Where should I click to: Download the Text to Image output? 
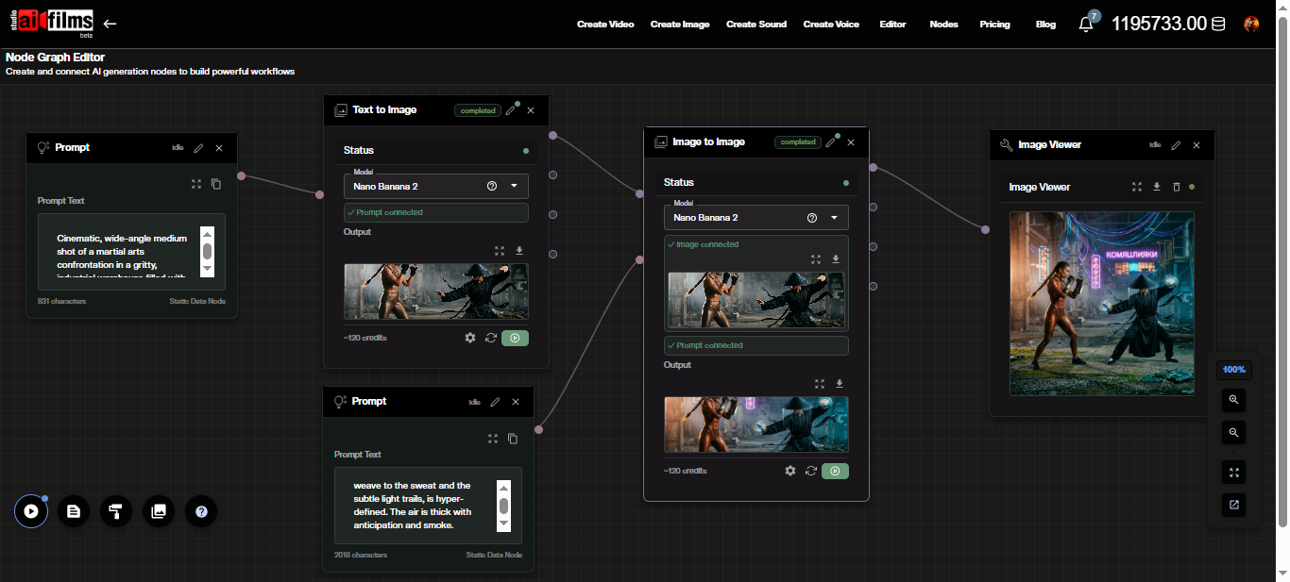pyautogui.click(x=518, y=251)
